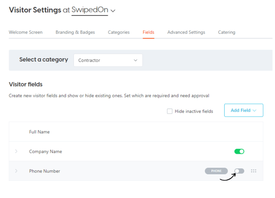Image resolution: width=275 pixels, height=198 pixels.
Task: Open the Advanced Settings tab
Action: [186, 32]
